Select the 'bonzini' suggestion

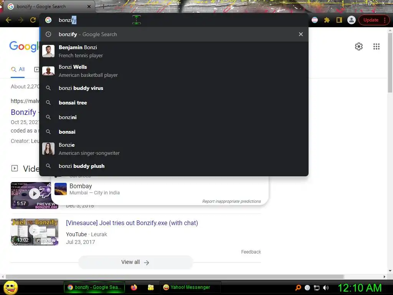click(174, 117)
